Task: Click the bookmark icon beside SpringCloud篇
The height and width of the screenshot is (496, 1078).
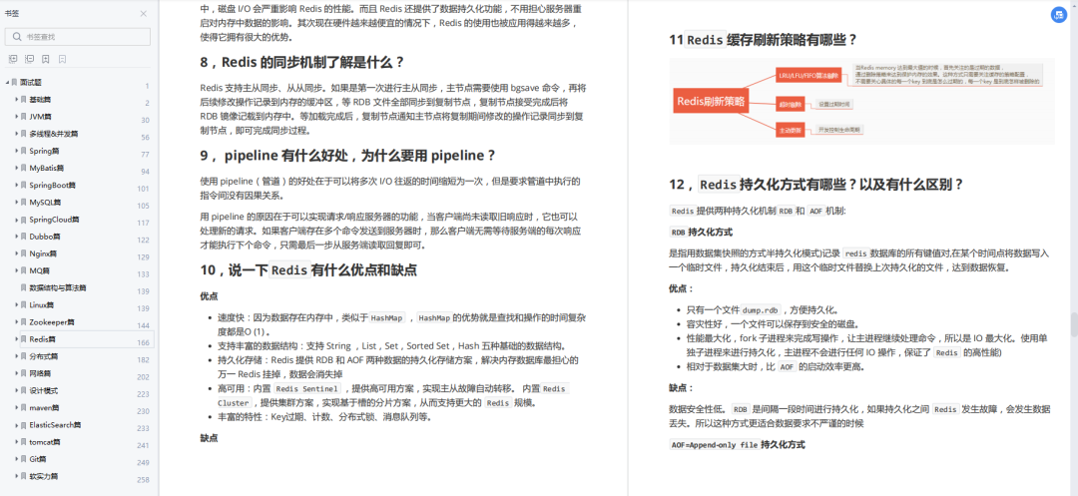Action: 24,220
